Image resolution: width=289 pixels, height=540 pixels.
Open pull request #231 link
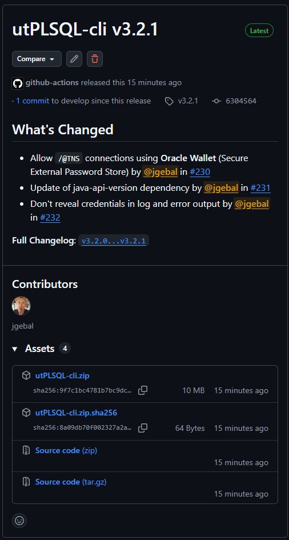[x=260, y=188]
